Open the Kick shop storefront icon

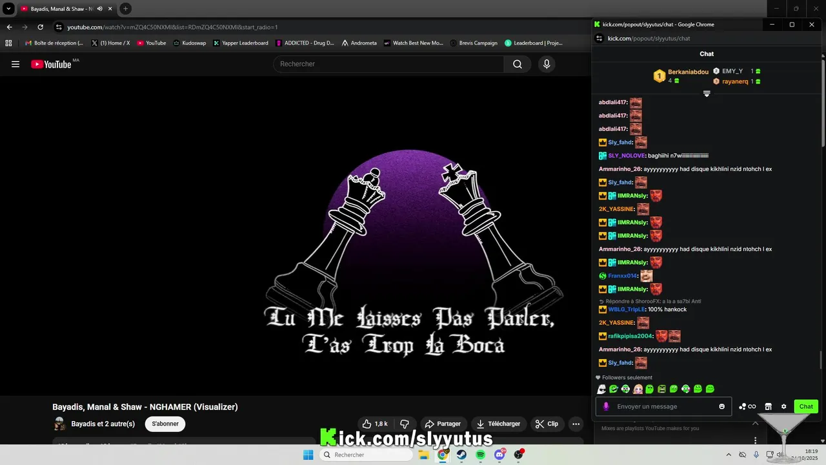[768, 406]
